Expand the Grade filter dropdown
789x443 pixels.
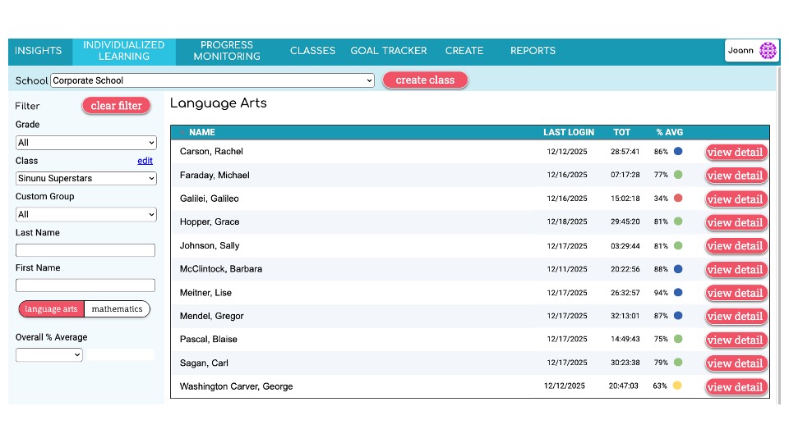coord(86,143)
